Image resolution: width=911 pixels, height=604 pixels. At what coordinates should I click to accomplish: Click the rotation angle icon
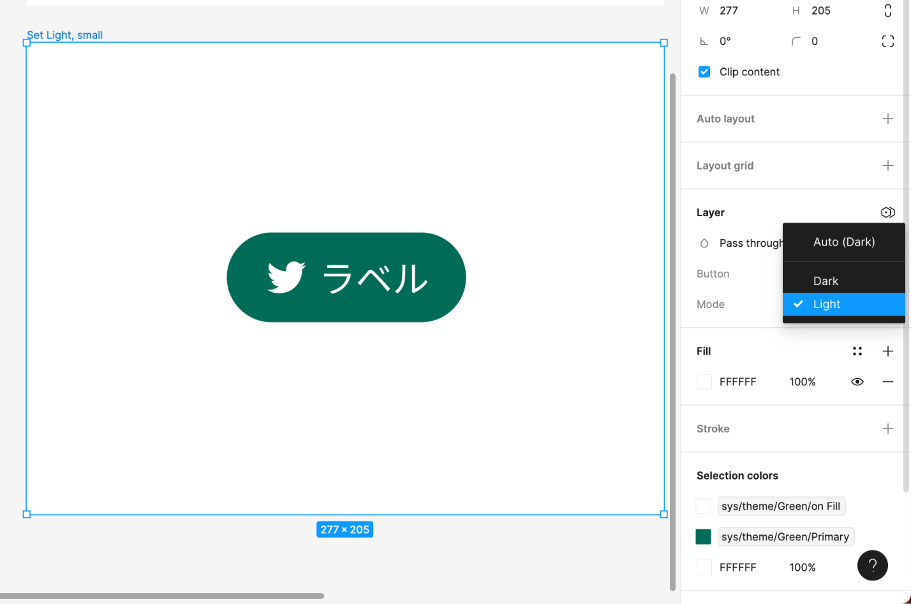coord(704,41)
